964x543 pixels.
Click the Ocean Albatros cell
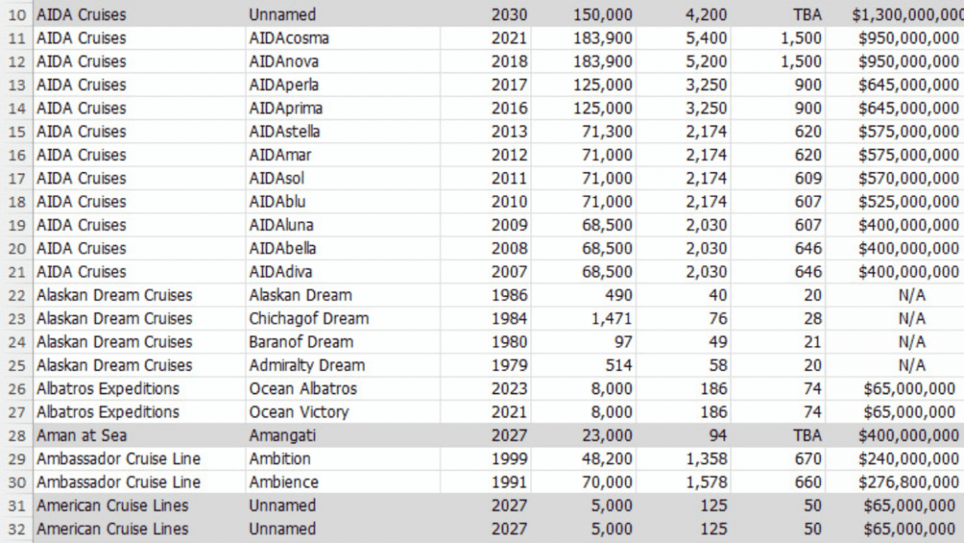coord(342,389)
